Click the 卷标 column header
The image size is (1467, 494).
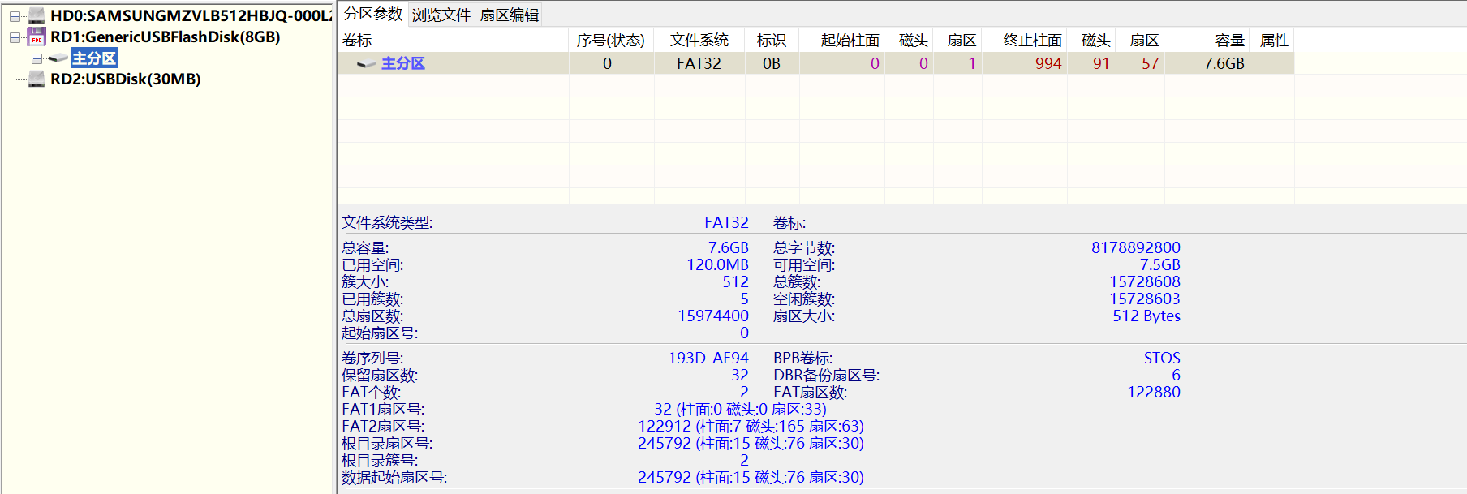click(453, 41)
